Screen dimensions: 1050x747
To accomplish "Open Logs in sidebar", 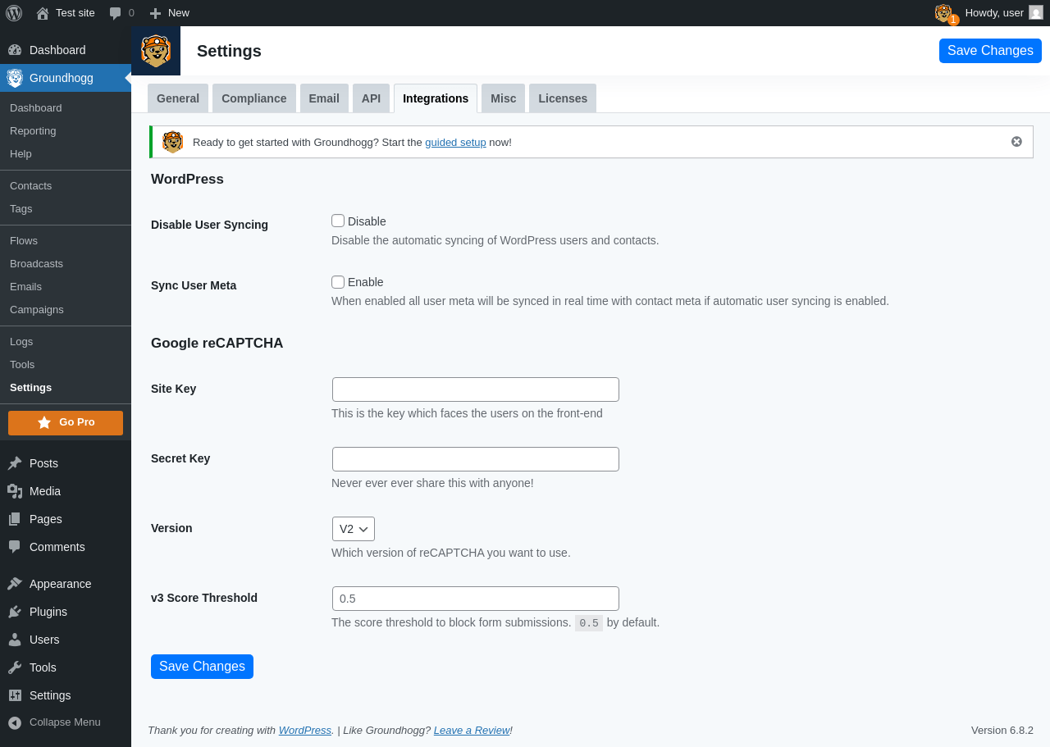I will 66,342.
